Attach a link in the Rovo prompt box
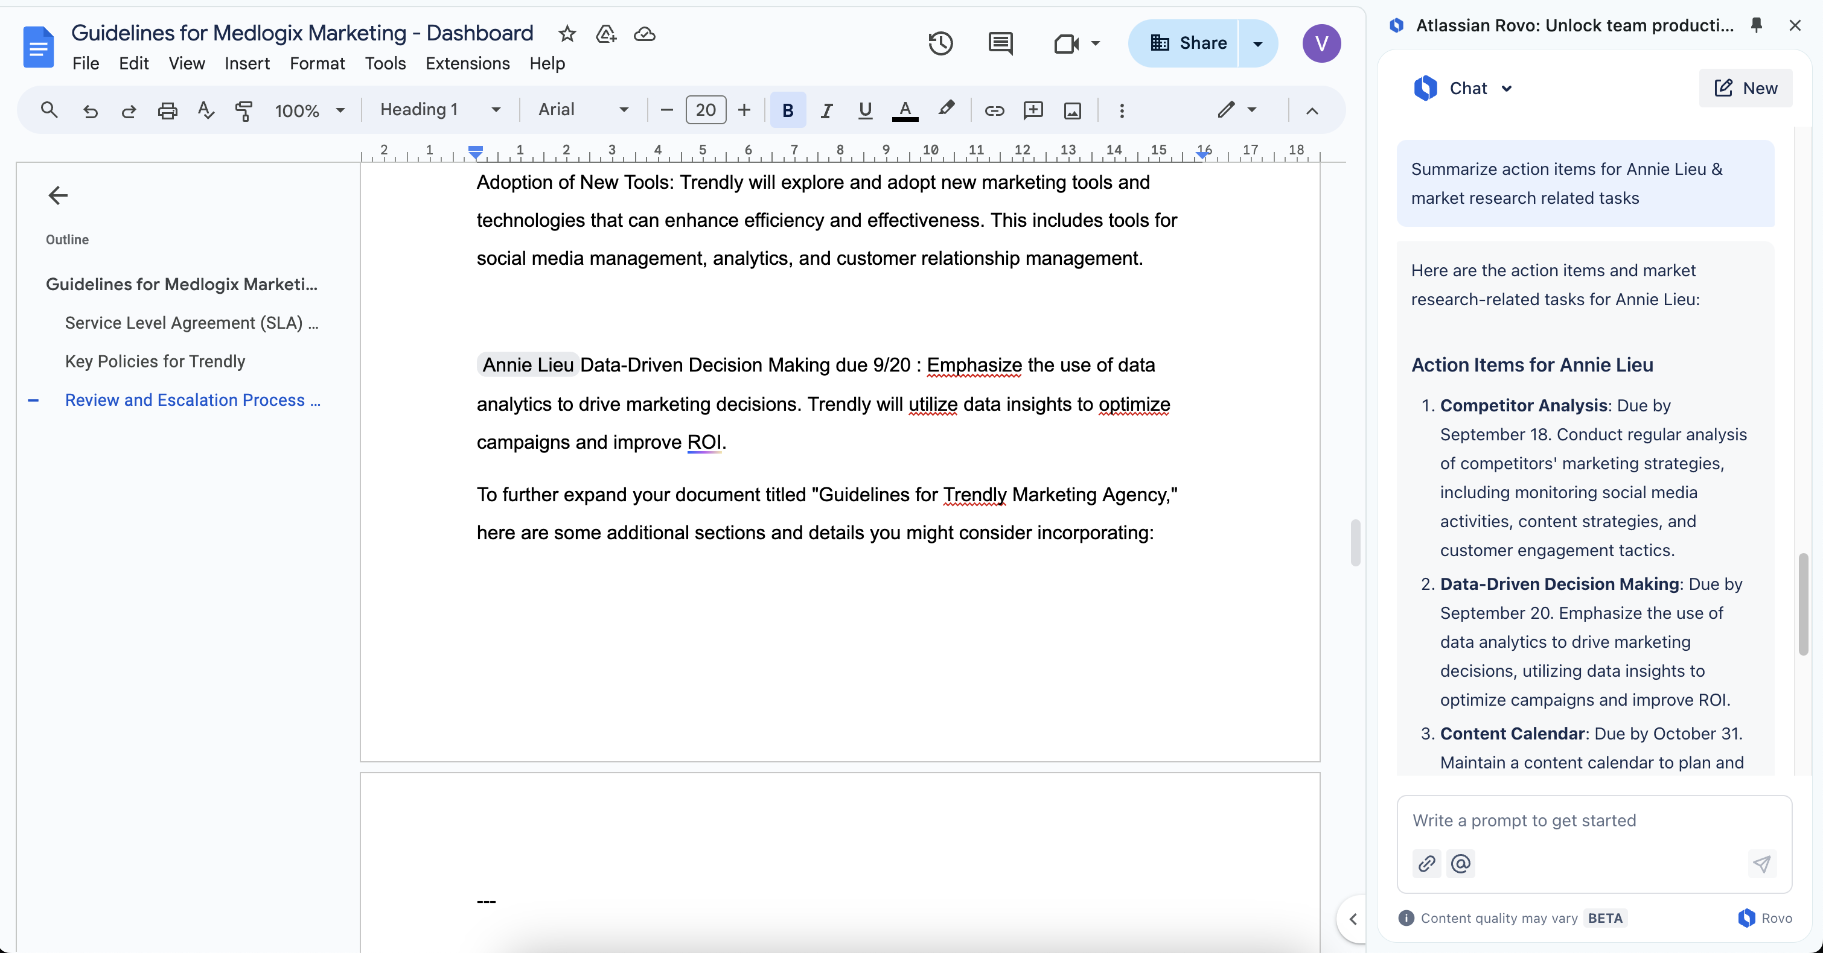This screenshot has height=953, width=1823. [1426, 863]
